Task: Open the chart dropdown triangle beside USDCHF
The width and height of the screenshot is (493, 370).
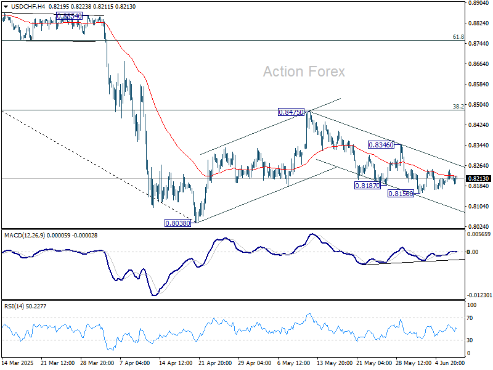Action: 6,7
